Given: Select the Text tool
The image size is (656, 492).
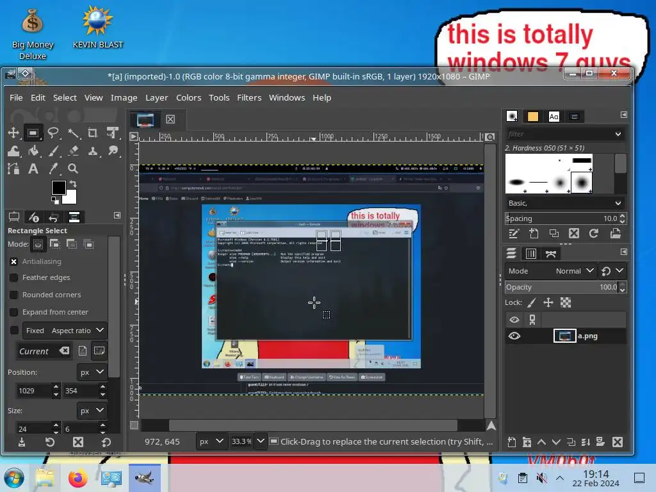Looking at the screenshot, I should pos(33,168).
